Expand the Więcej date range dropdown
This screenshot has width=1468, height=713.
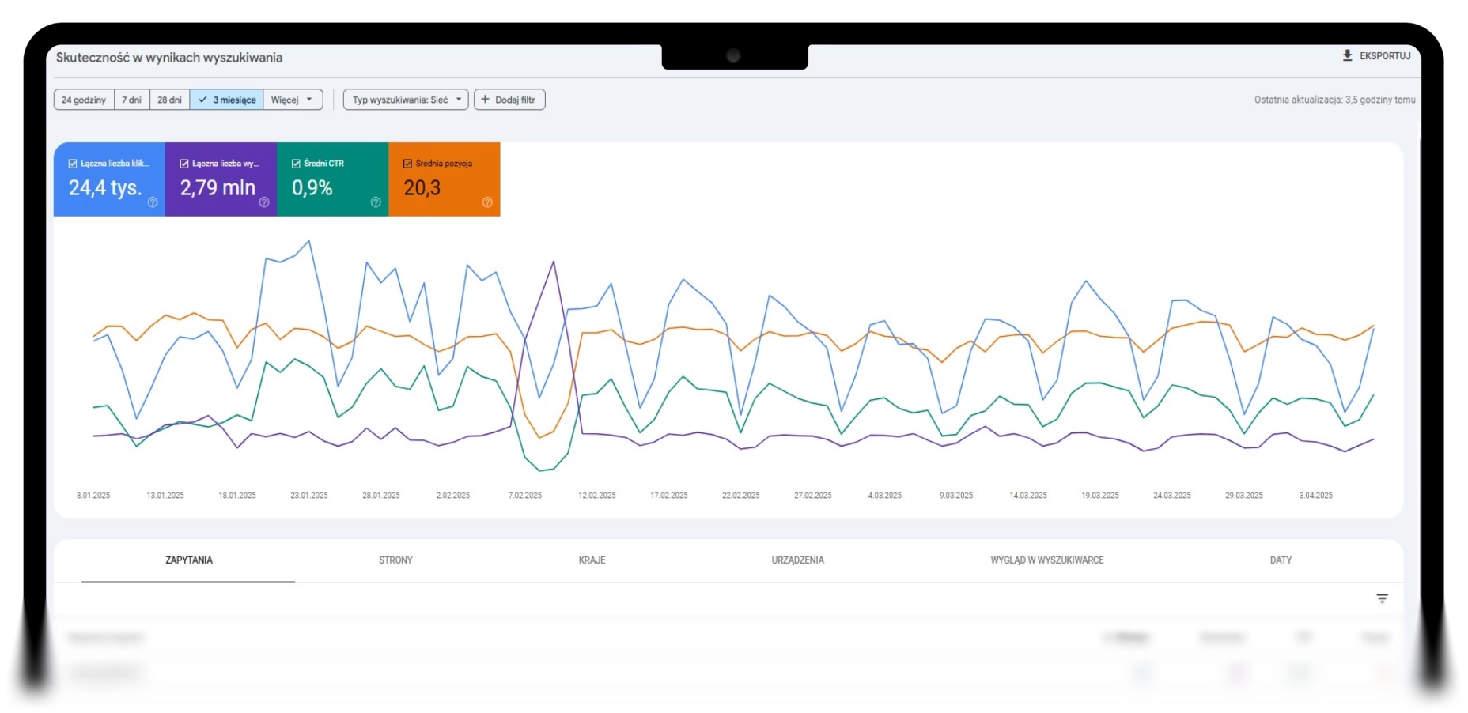pyautogui.click(x=293, y=100)
